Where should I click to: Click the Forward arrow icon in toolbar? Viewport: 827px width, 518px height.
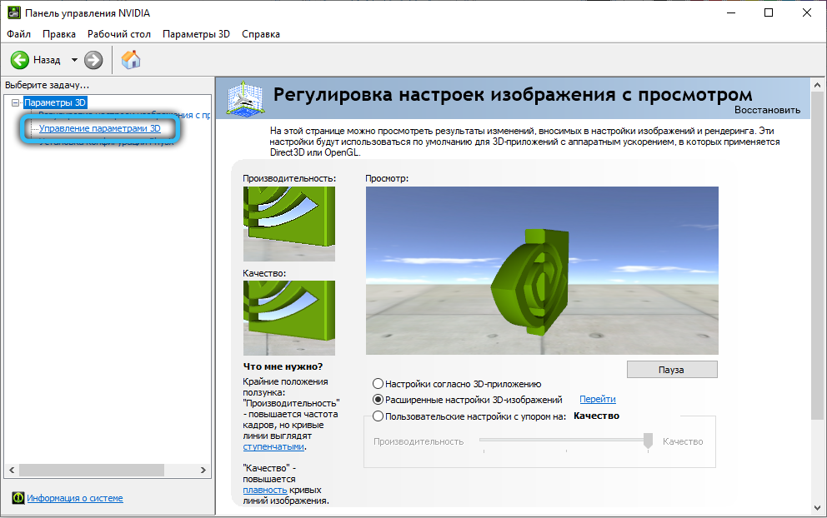click(93, 60)
